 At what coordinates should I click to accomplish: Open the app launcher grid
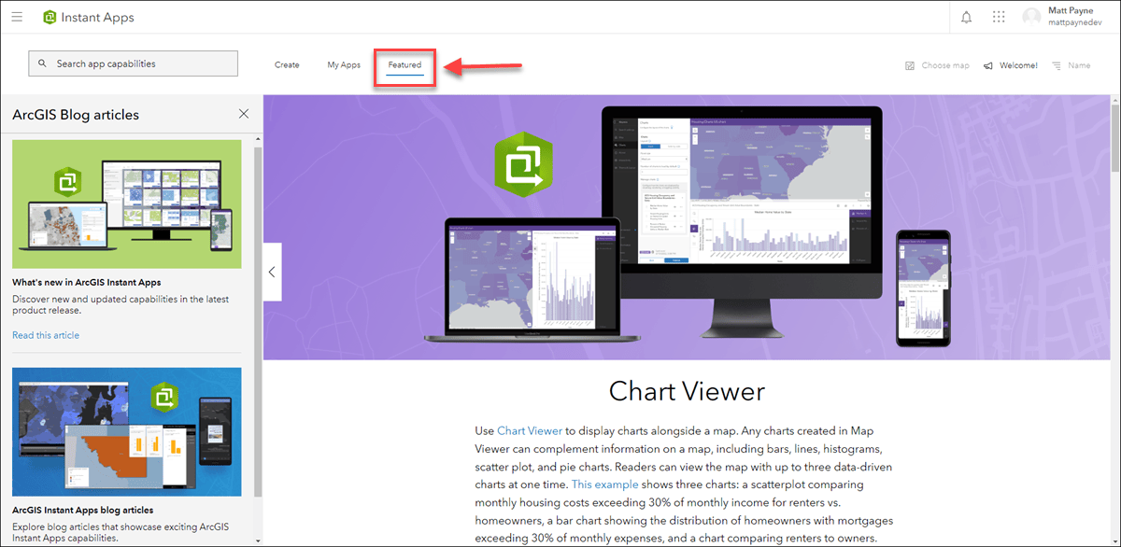pyautogui.click(x=999, y=17)
